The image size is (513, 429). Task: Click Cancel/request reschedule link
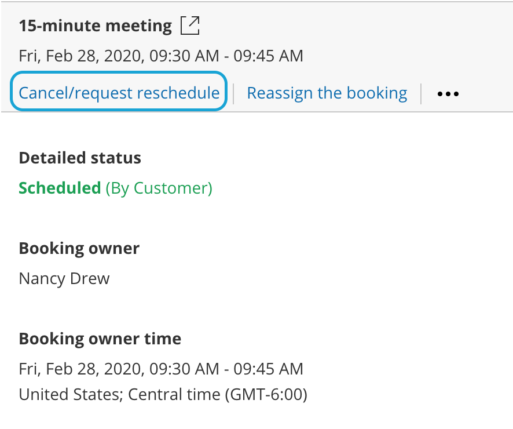[119, 93]
